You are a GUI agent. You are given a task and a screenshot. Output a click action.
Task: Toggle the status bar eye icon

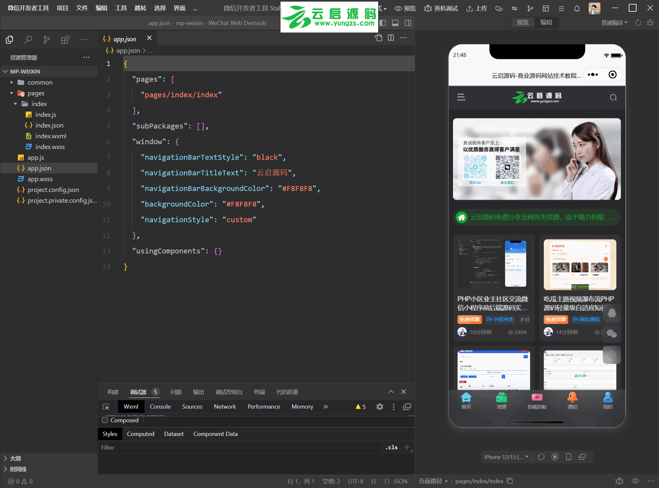click(635, 481)
